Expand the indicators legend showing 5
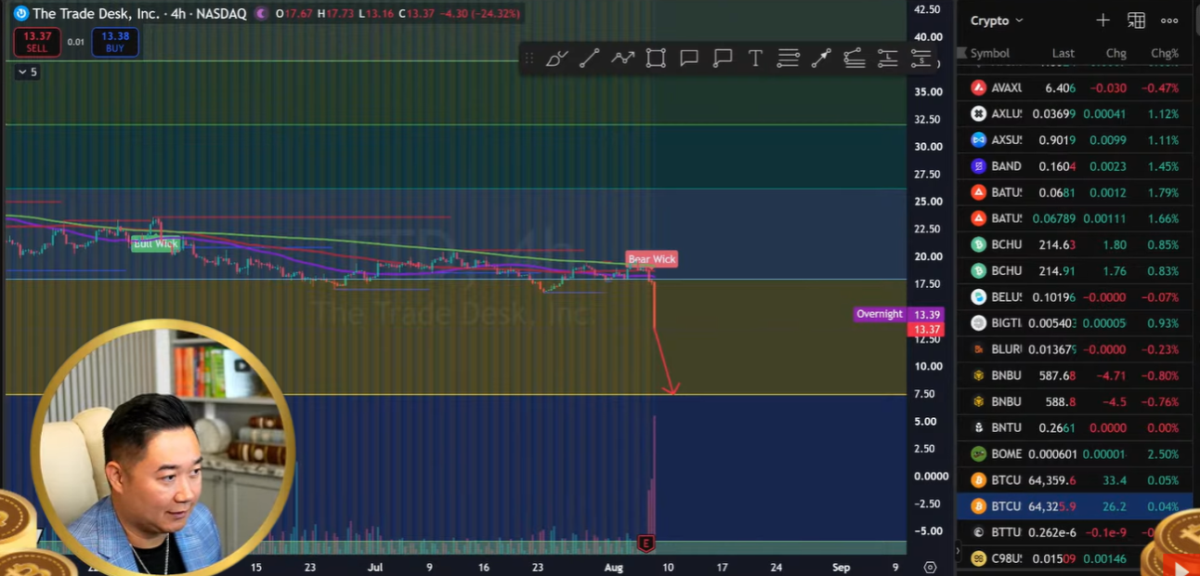The height and width of the screenshot is (576, 1200). [x=28, y=72]
